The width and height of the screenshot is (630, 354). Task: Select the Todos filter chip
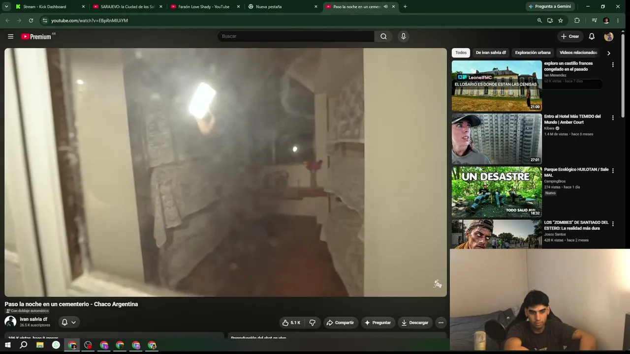click(x=461, y=53)
